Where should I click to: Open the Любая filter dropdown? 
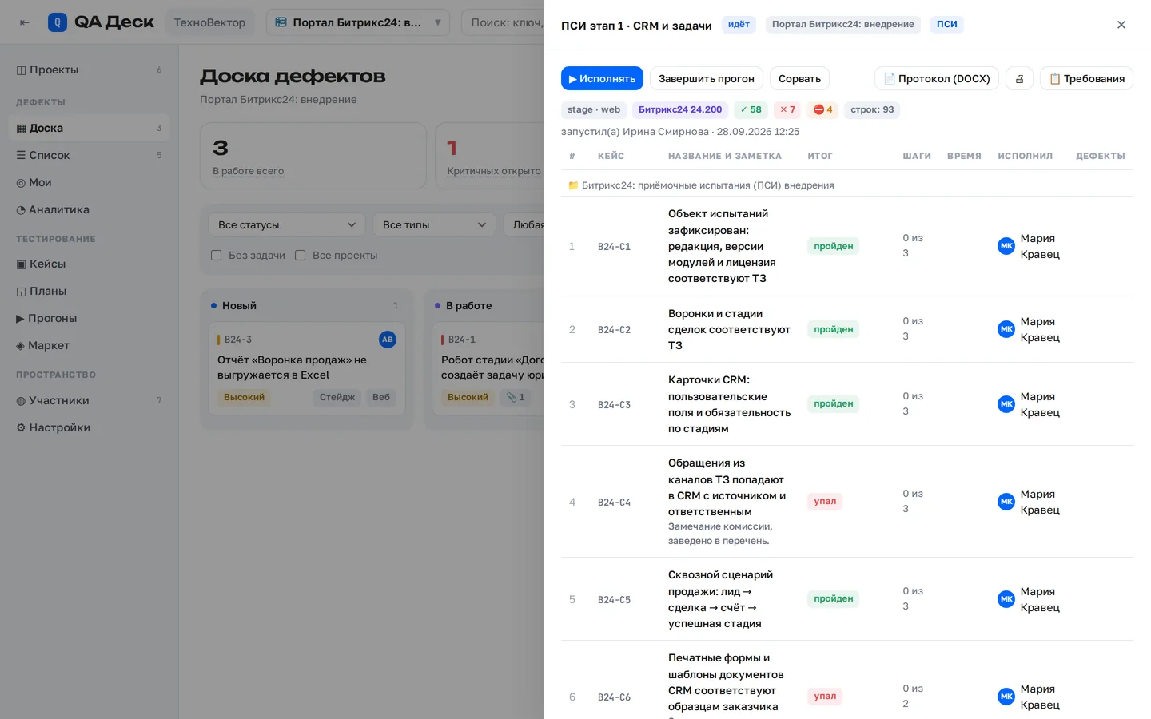pyautogui.click(x=524, y=224)
